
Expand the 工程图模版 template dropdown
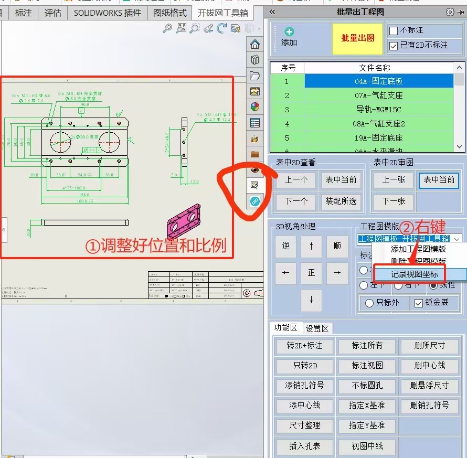coord(457,239)
